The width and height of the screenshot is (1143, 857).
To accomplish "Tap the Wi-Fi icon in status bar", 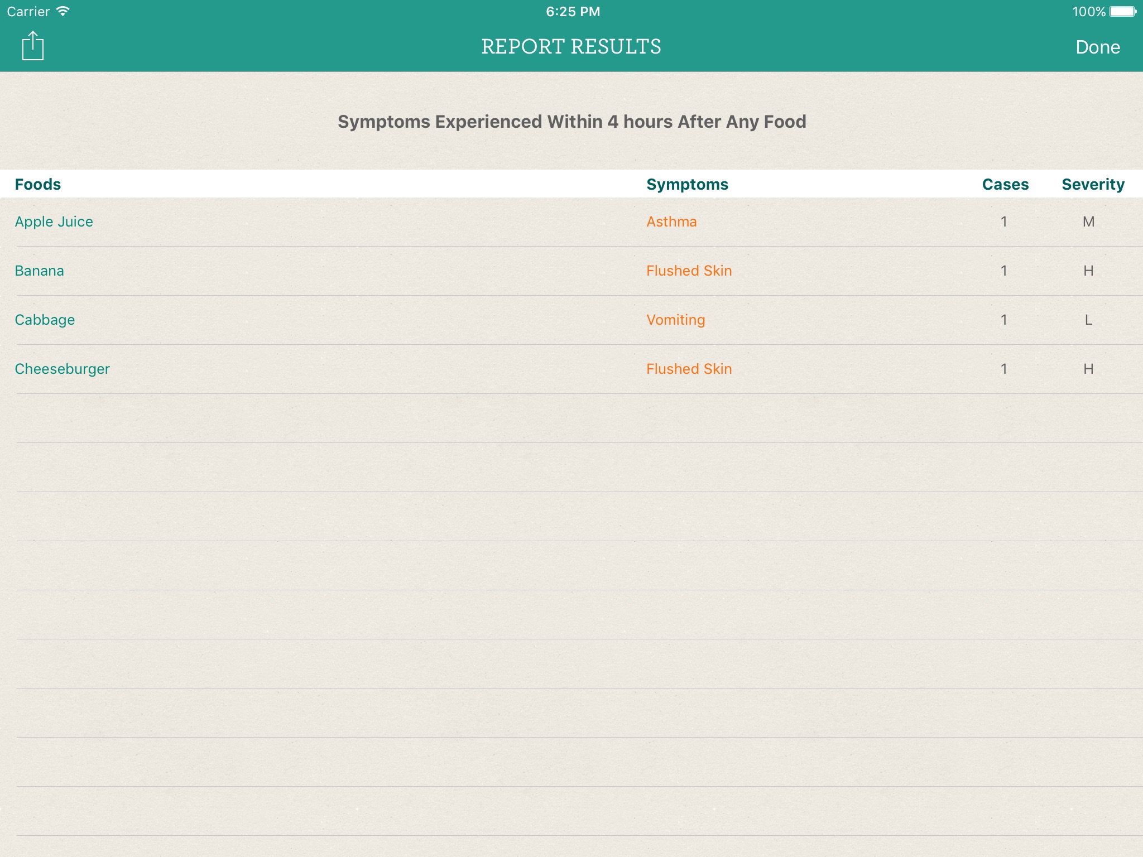I will [x=63, y=11].
